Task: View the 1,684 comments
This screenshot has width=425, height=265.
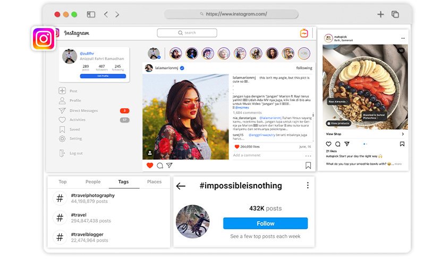Action: coord(247,113)
